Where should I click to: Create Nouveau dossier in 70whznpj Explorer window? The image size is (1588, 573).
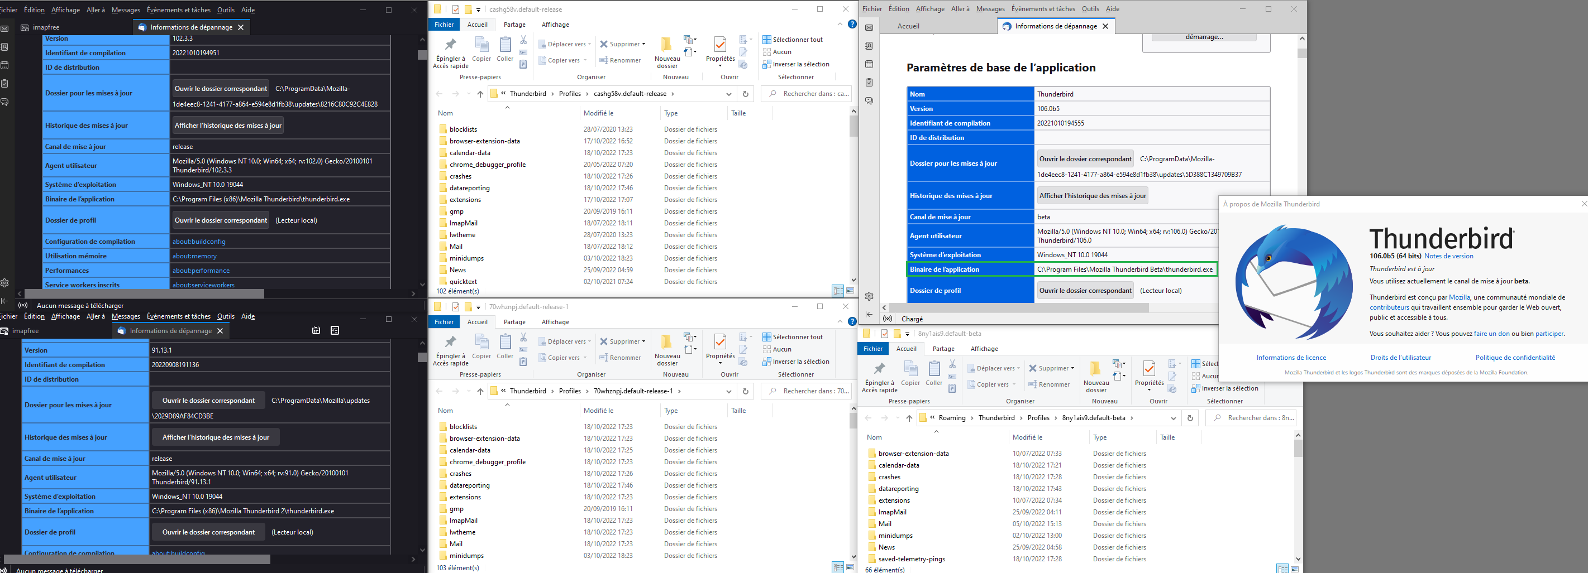tap(667, 350)
